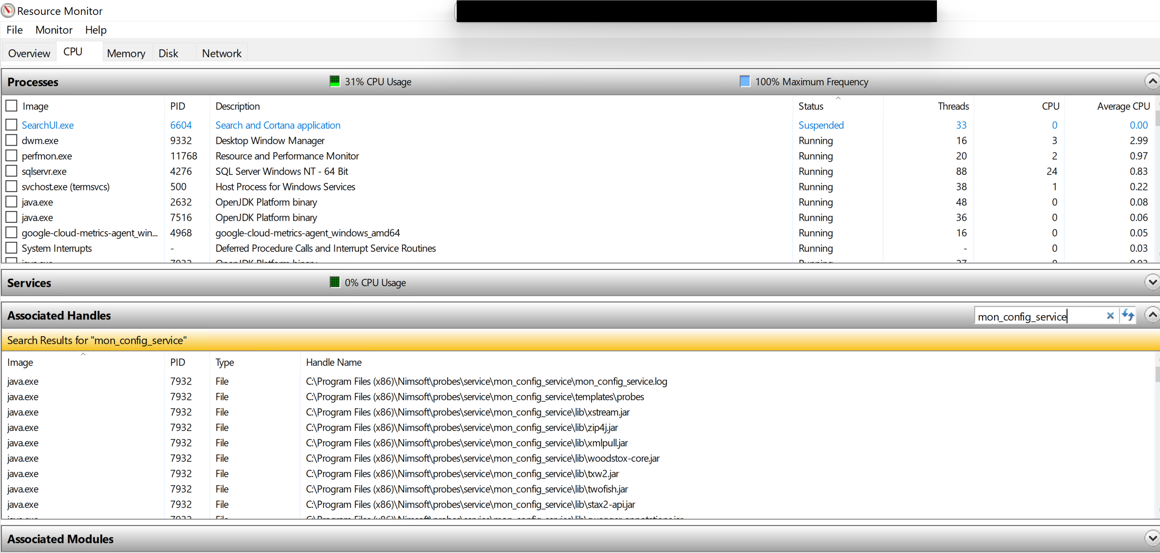The image size is (1160, 553).
Task: Expand the Services section
Action: (x=1152, y=282)
